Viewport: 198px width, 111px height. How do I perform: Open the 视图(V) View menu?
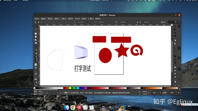tap(50, 19)
